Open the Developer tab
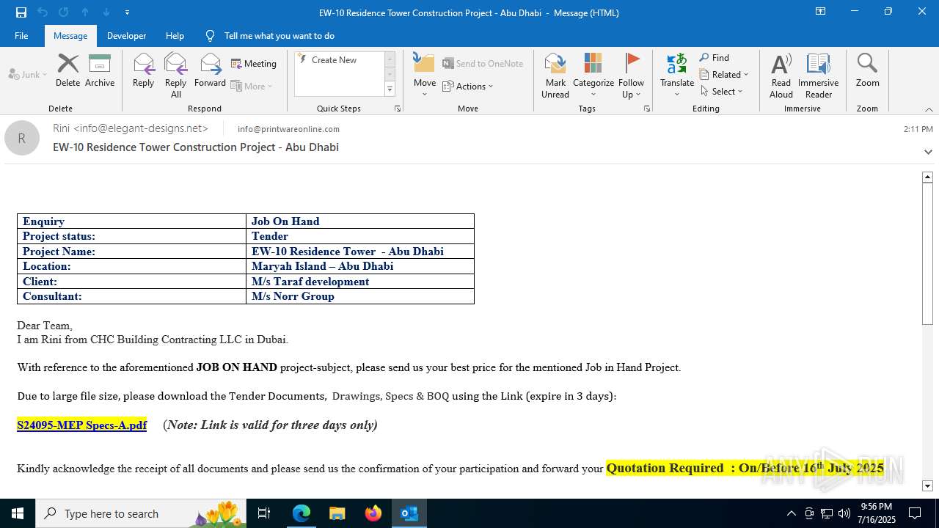Screen dimensions: 939x528 (126, 36)
